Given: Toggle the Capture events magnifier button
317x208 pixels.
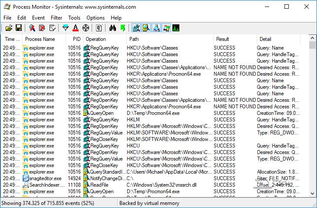Looking at the screenshot, I should [x=32, y=28].
